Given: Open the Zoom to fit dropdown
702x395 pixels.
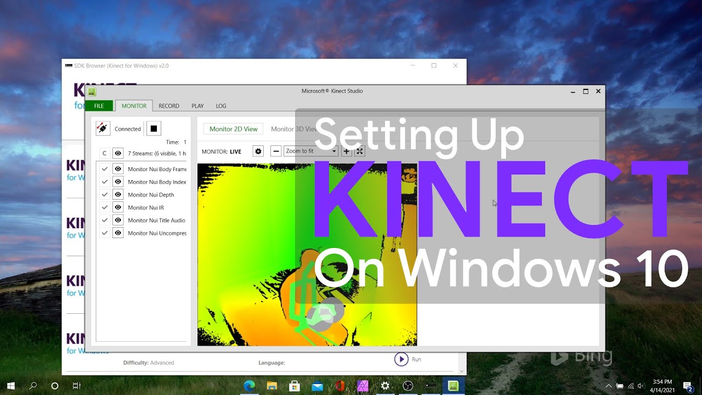Looking at the screenshot, I should 311,151.
